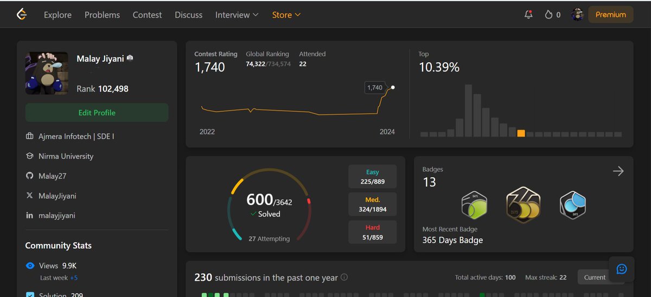
Task: Click the Views eye icon
Action: tap(30, 266)
